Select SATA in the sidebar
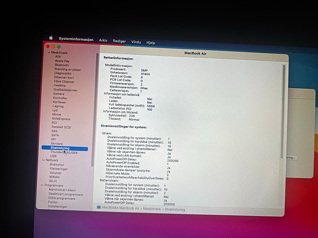The image size is (318, 238). (x=55, y=135)
